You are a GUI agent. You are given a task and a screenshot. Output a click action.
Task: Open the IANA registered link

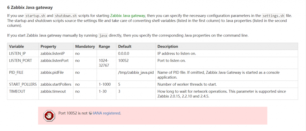click(x=107, y=113)
